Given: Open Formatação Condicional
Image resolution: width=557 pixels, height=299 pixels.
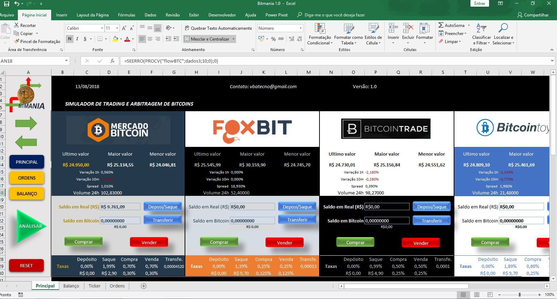Looking at the screenshot, I should coord(319,34).
